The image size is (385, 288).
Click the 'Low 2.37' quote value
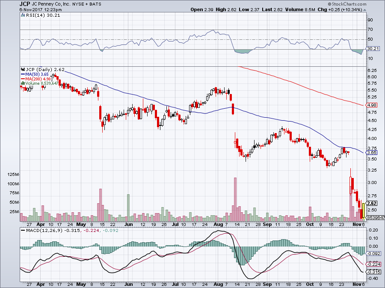point(249,9)
